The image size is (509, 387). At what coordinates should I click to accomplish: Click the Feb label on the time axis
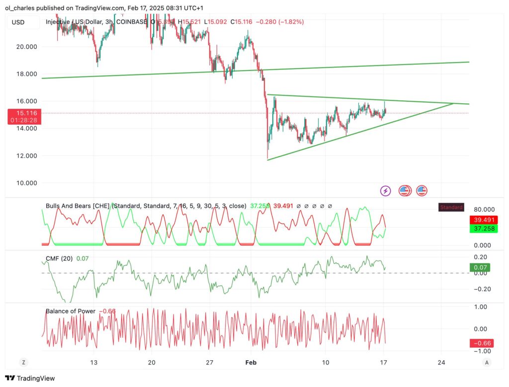click(x=251, y=363)
